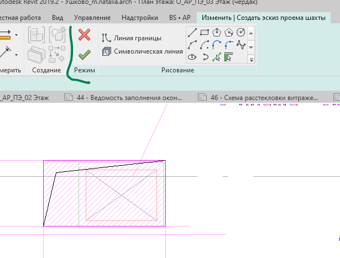Click the grayed Create Similar icon

click(x=57, y=54)
